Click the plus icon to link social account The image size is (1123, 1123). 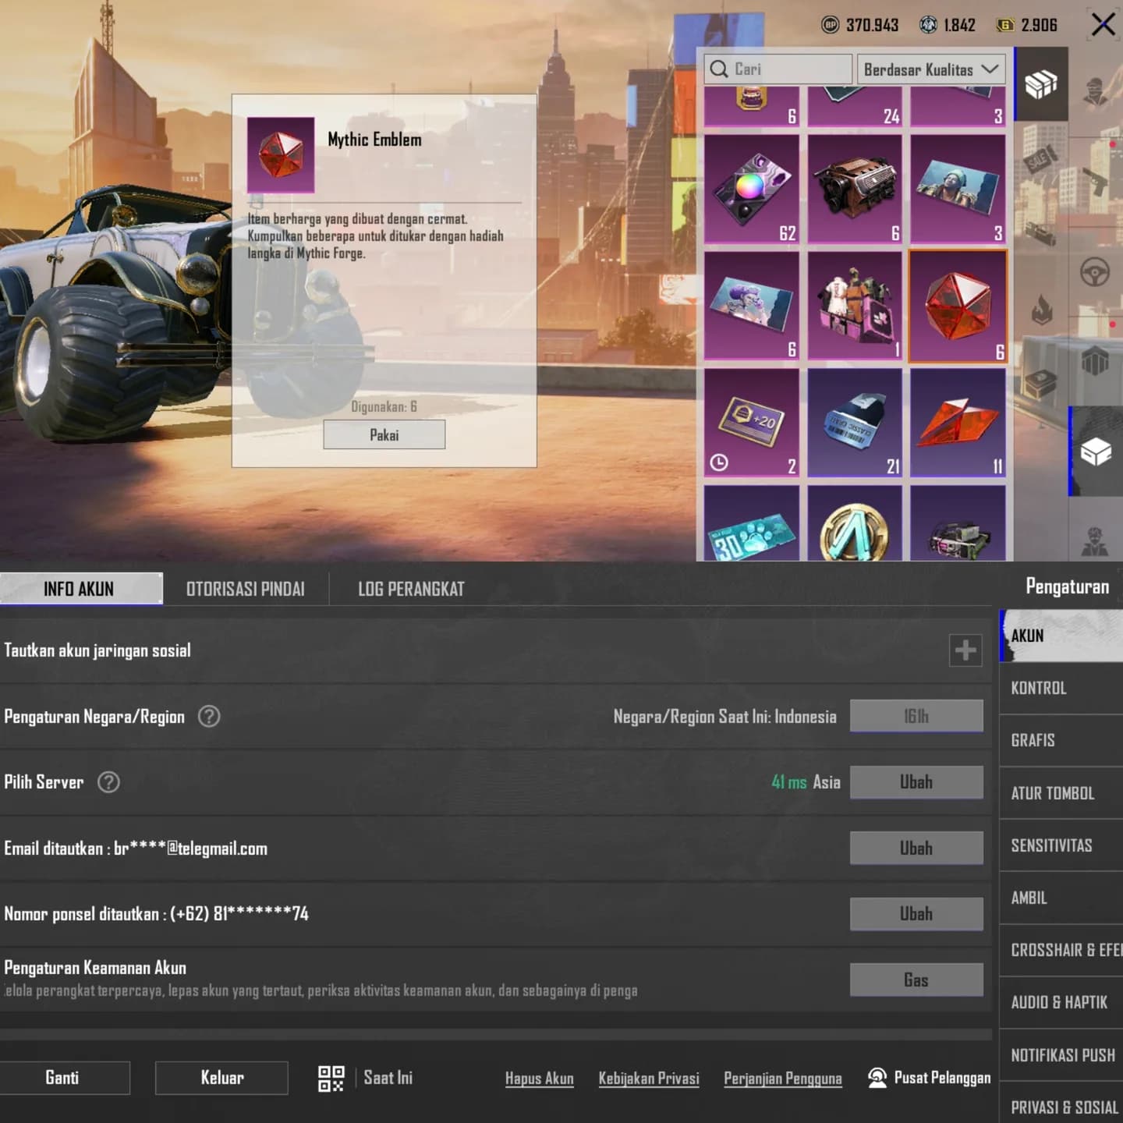point(965,650)
